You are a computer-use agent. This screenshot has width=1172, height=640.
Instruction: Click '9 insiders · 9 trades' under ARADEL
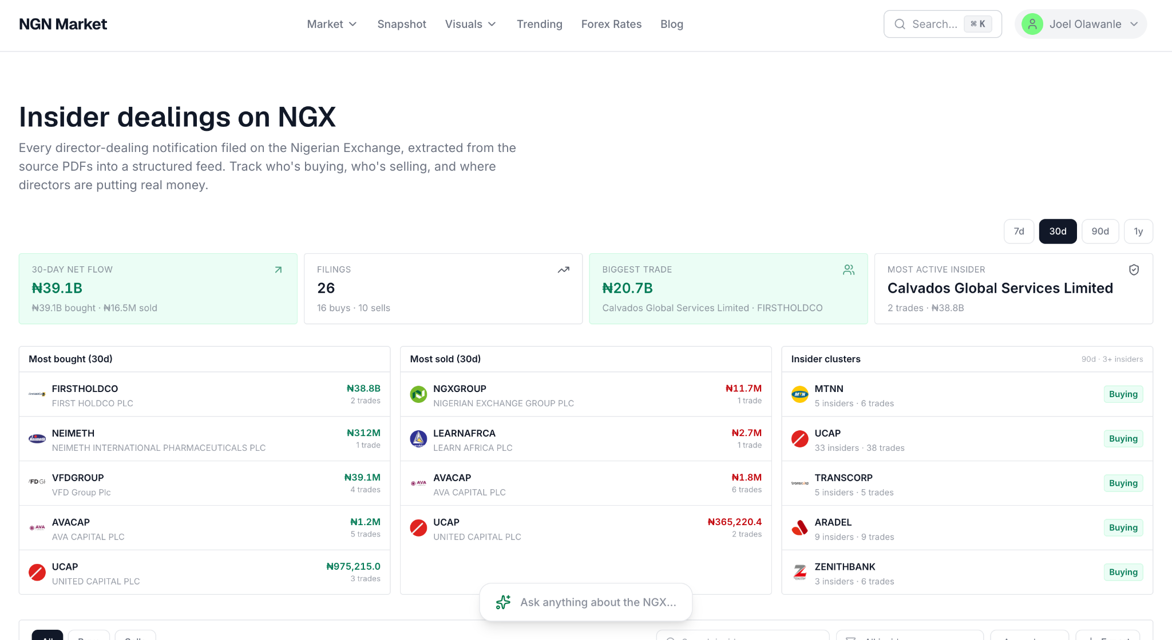854,537
